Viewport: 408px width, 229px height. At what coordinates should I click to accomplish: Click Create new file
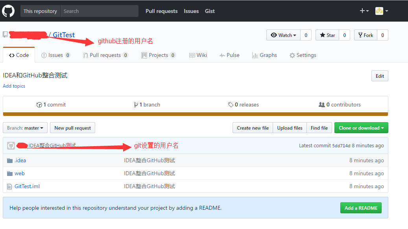(x=253, y=128)
